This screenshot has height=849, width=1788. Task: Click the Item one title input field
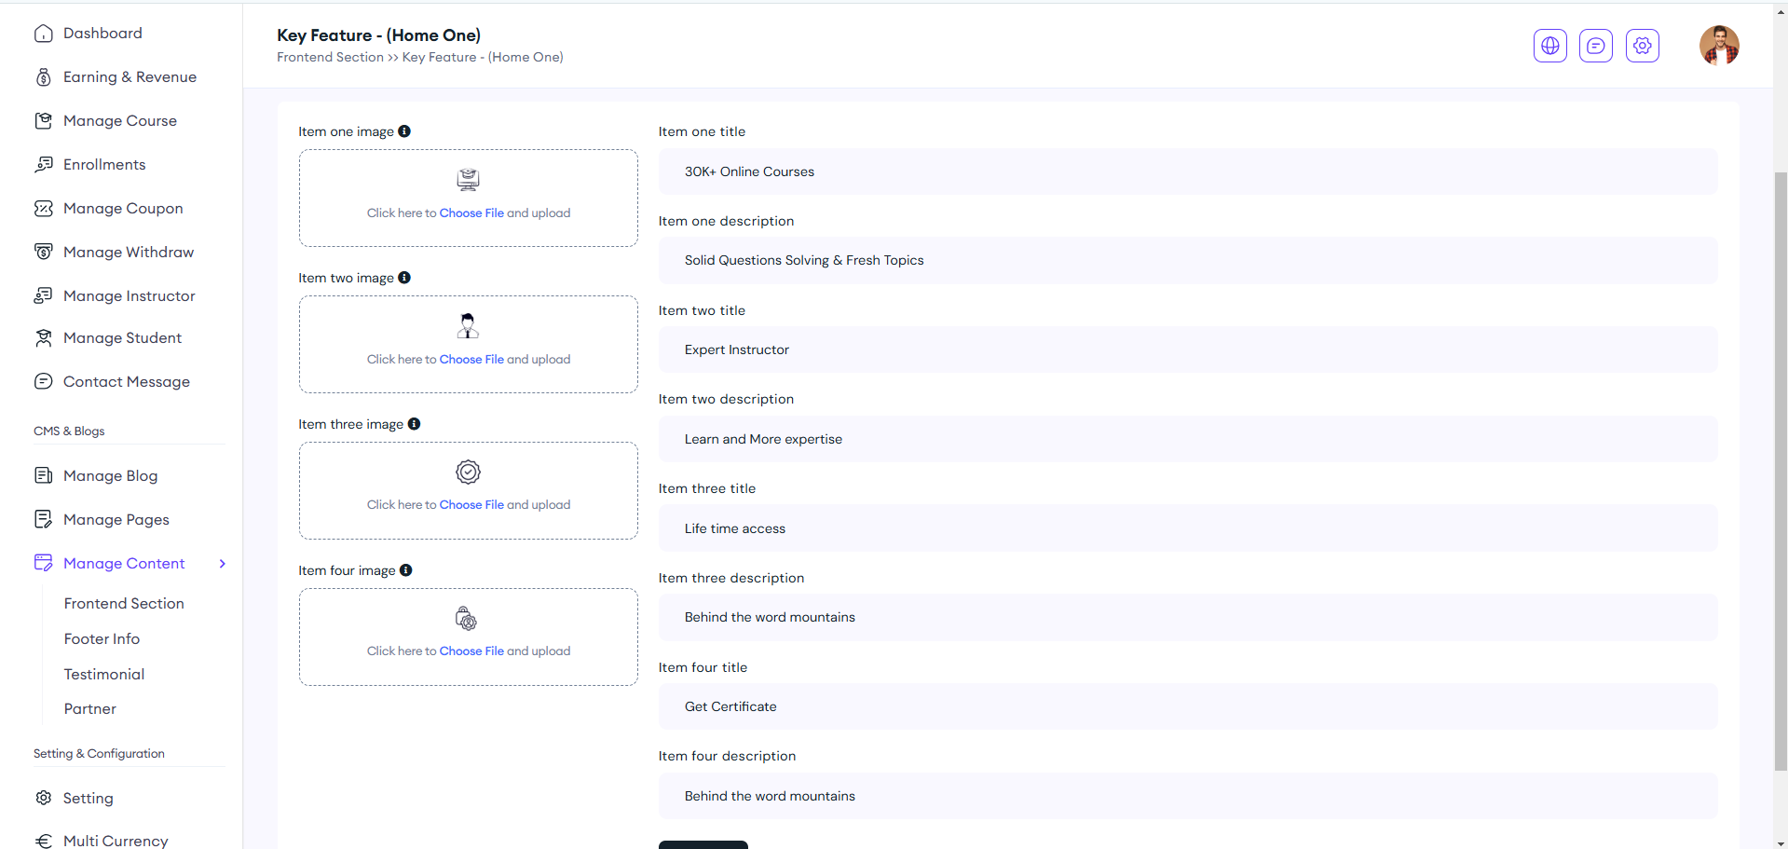point(1187,171)
